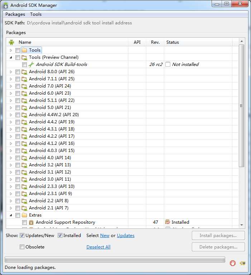Click the Android 4.0.3 (API 15) folder icon
The width and height of the screenshot is (251, 275).
click(x=24, y=151)
